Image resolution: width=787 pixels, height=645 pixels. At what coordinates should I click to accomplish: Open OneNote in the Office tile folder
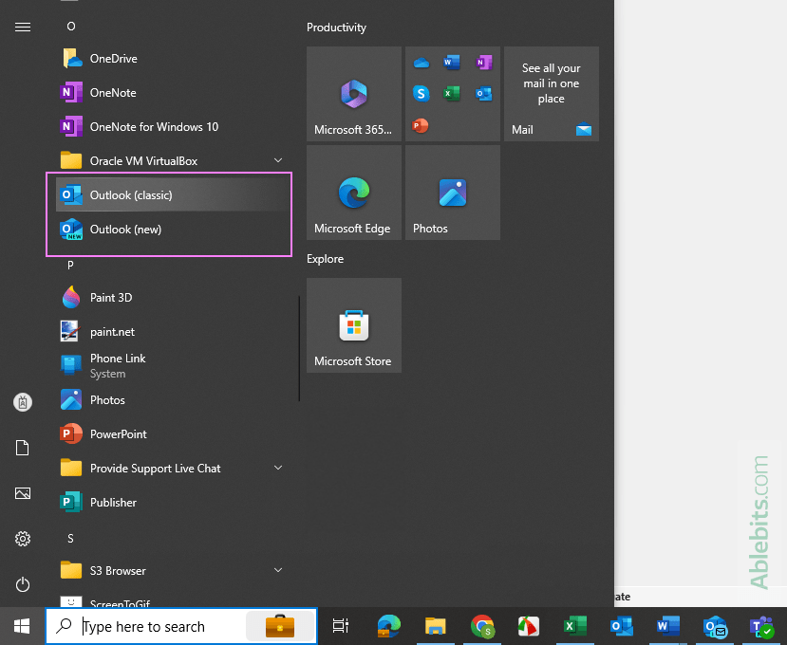point(483,63)
